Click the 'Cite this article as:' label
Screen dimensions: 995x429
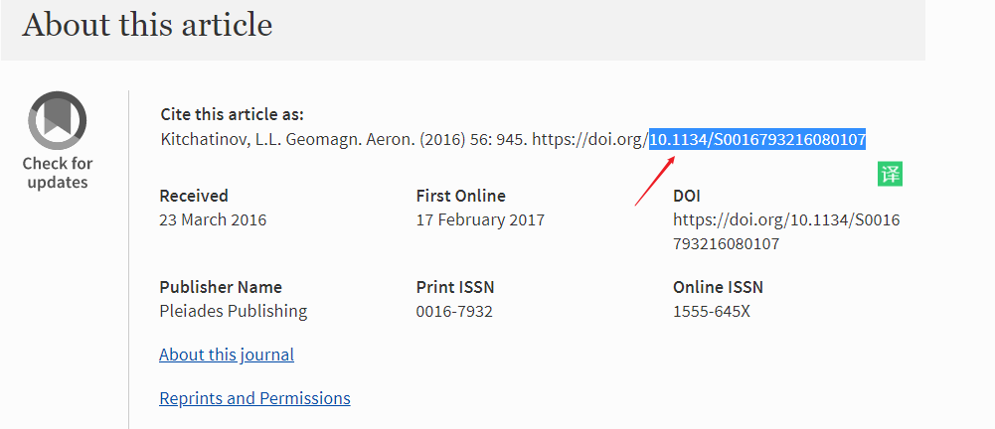tap(233, 114)
